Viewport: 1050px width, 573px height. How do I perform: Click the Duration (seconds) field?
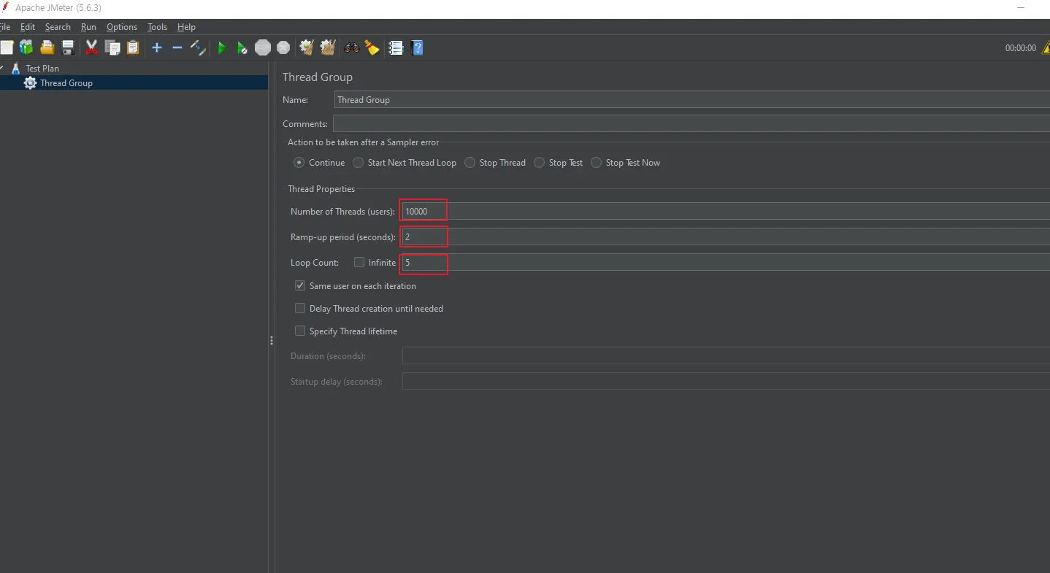[x=726, y=356]
